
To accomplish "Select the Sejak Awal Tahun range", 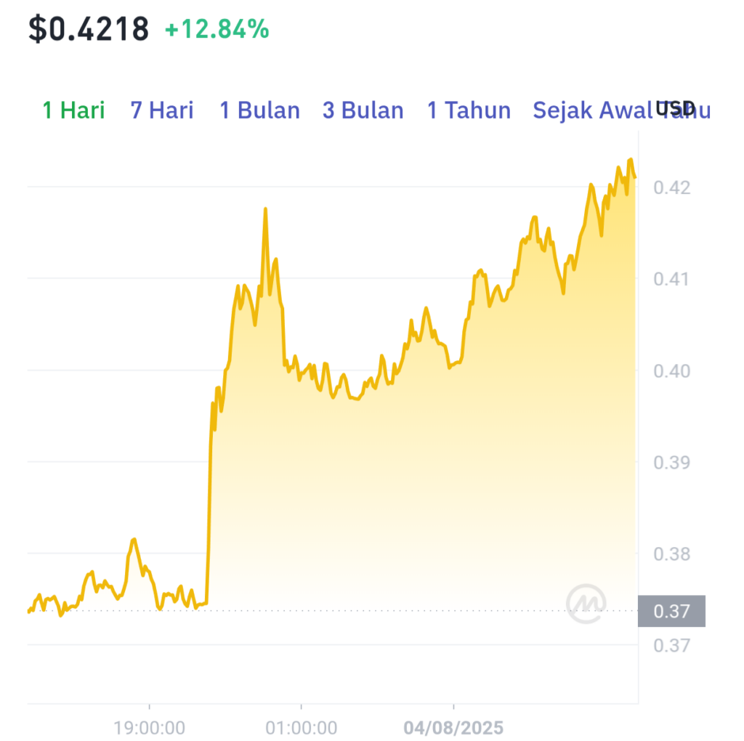I will click(622, 110).
